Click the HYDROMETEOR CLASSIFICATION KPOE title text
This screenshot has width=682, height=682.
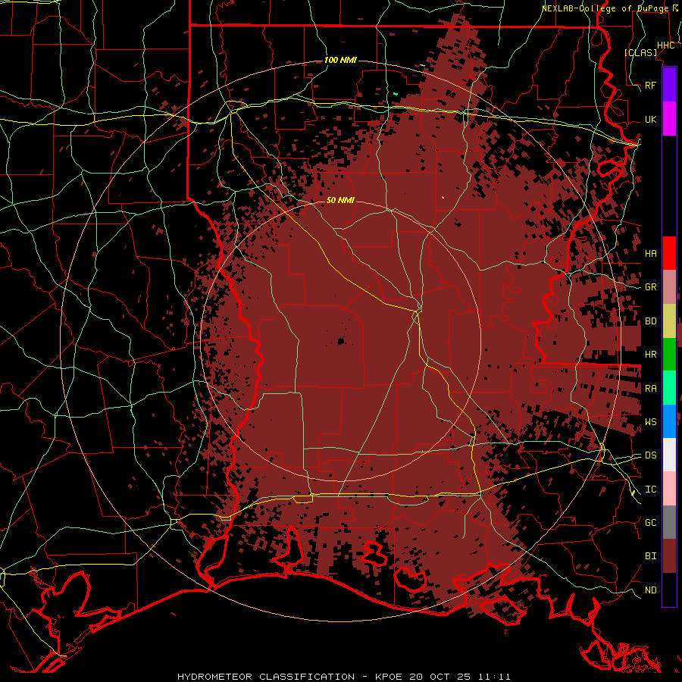(x=343, y=677)
